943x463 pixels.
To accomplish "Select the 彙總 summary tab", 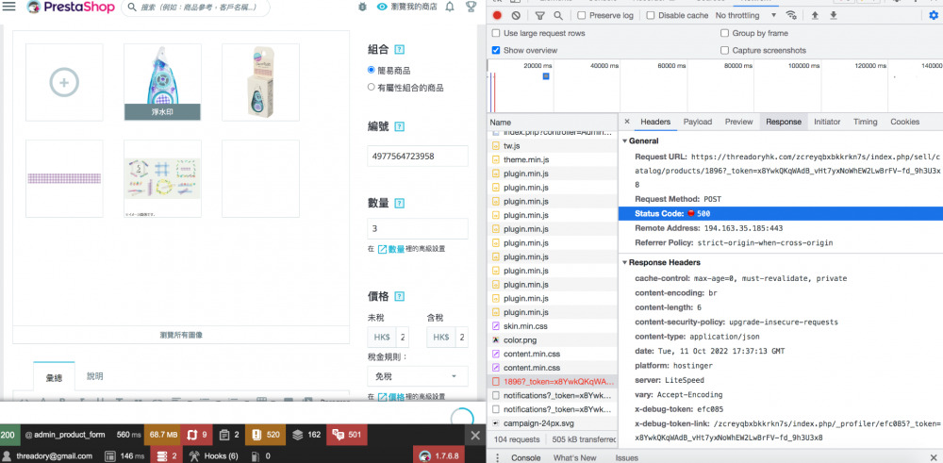I will pyautogui.click(x=54, y=377).
